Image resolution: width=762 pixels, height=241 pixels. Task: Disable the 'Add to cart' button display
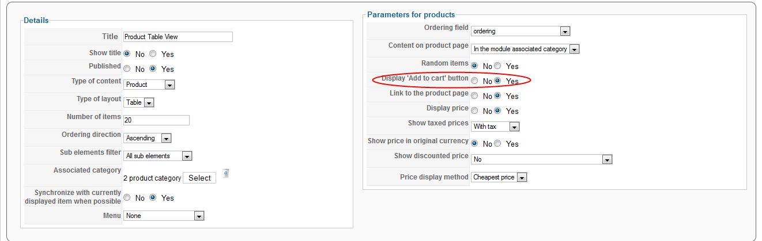pos(474,81)
